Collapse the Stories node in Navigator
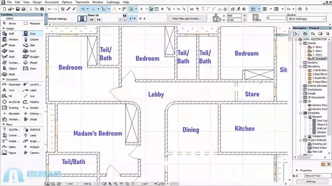Viewport: 332px width, 186px height. [301, 43]
